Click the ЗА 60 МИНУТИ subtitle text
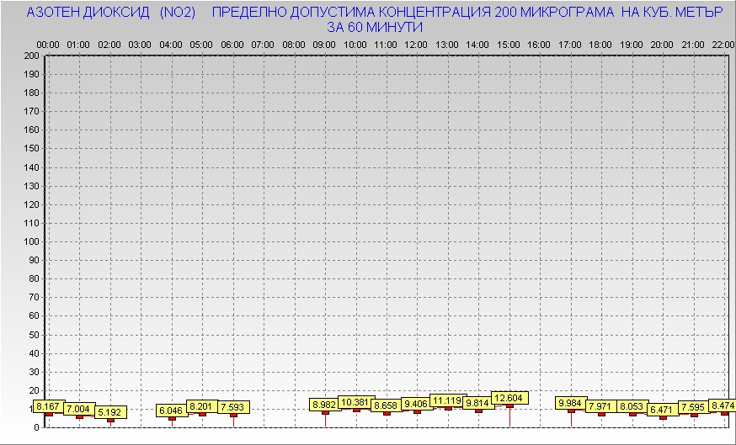 pyautogui.click(x=374, y=27)
